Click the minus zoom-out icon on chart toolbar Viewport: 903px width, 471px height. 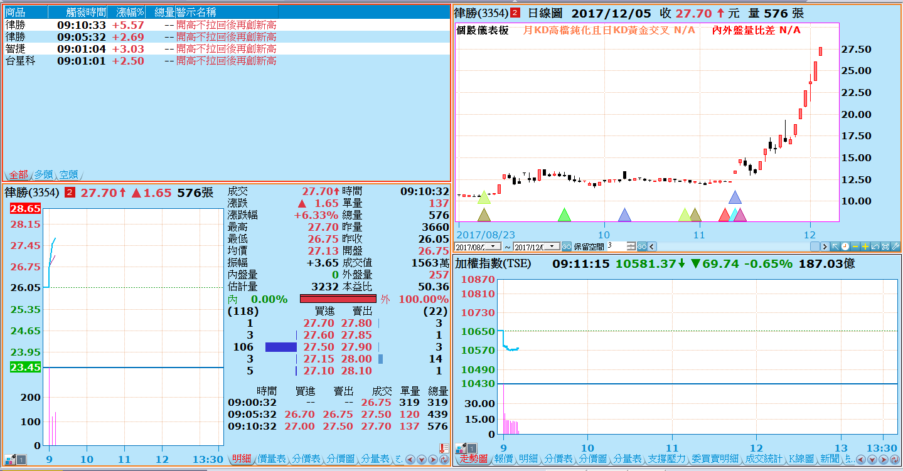pyautogui.click(x=855, y=246)
